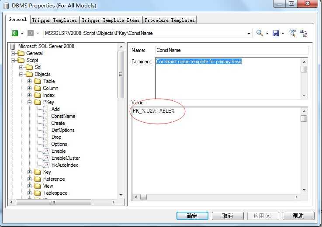Click the Value box horizontal scroll right arrow
Image resolution: width=322 pixels, height=227 pixels.
(x=296, y=197)
